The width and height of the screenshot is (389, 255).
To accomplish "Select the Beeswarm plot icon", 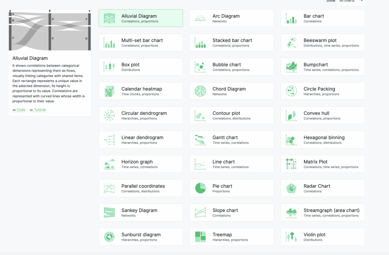I will point(291,43).
